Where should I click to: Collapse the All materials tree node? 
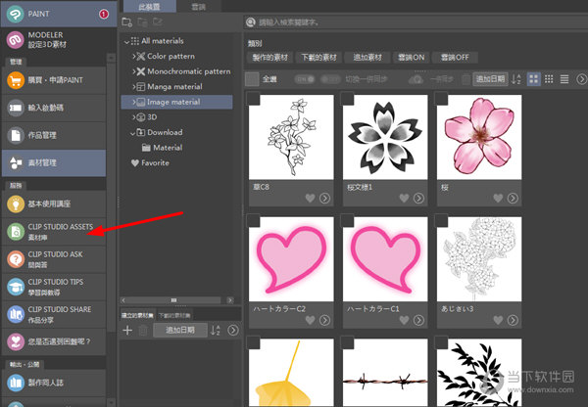[126, 42]
